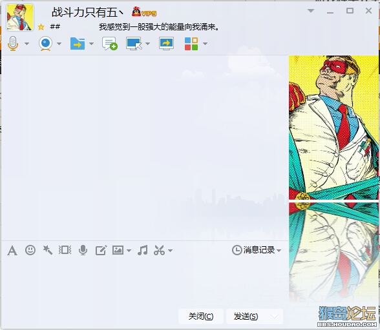Open the applications colored grid icon
The image size is (380, 330).
click(x=191, y=44)
